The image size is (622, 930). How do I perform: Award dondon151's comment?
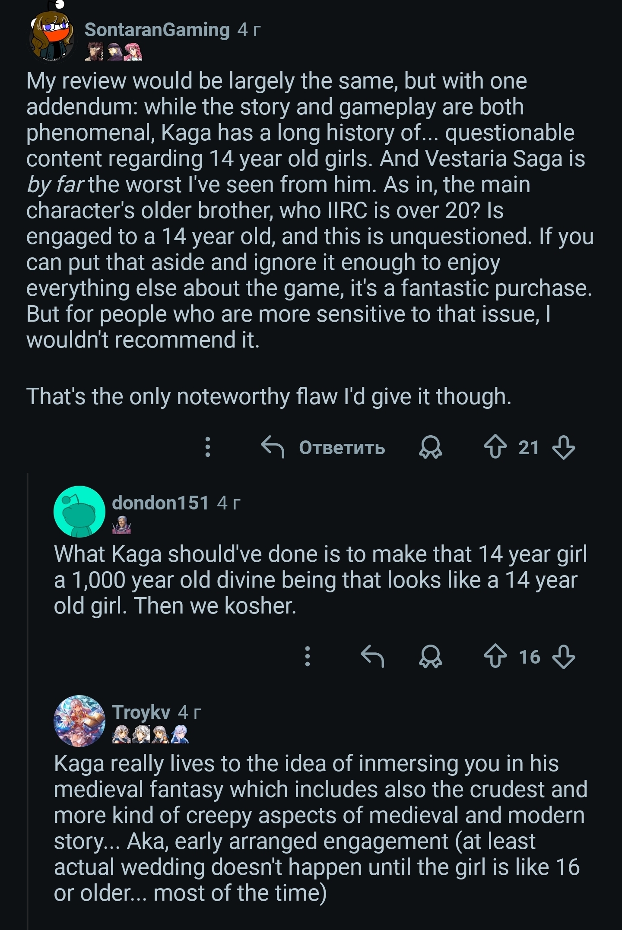coord(430,657)
